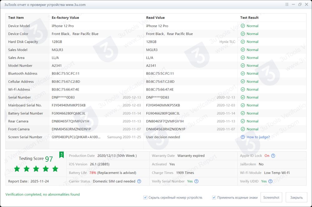Click the User decision needed text
The height and width of the screenshot is (207, 312).
click(x=163, y=137)
